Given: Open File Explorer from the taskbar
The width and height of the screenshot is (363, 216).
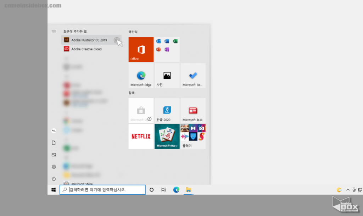Looking at the screenshot, I should (x=189, y=190).
